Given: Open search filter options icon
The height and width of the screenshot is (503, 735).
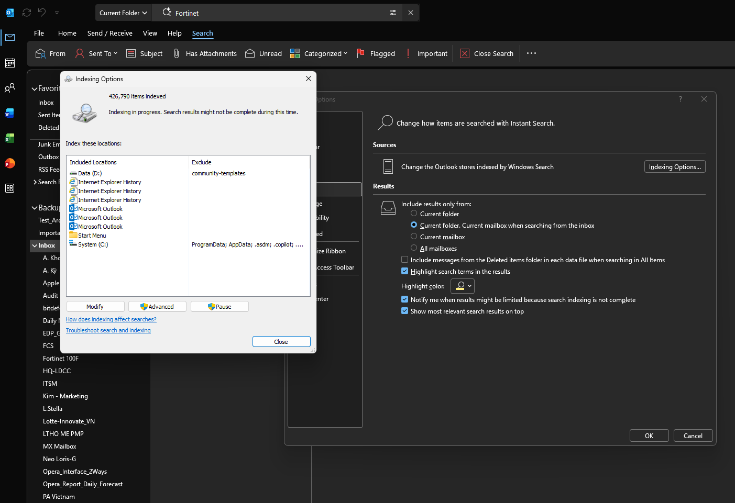Looking at the screenshot, I should point(393,13).
